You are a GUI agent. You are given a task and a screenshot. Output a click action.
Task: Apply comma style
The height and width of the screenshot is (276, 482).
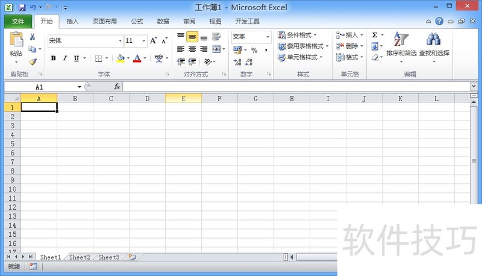click(266, 50)
